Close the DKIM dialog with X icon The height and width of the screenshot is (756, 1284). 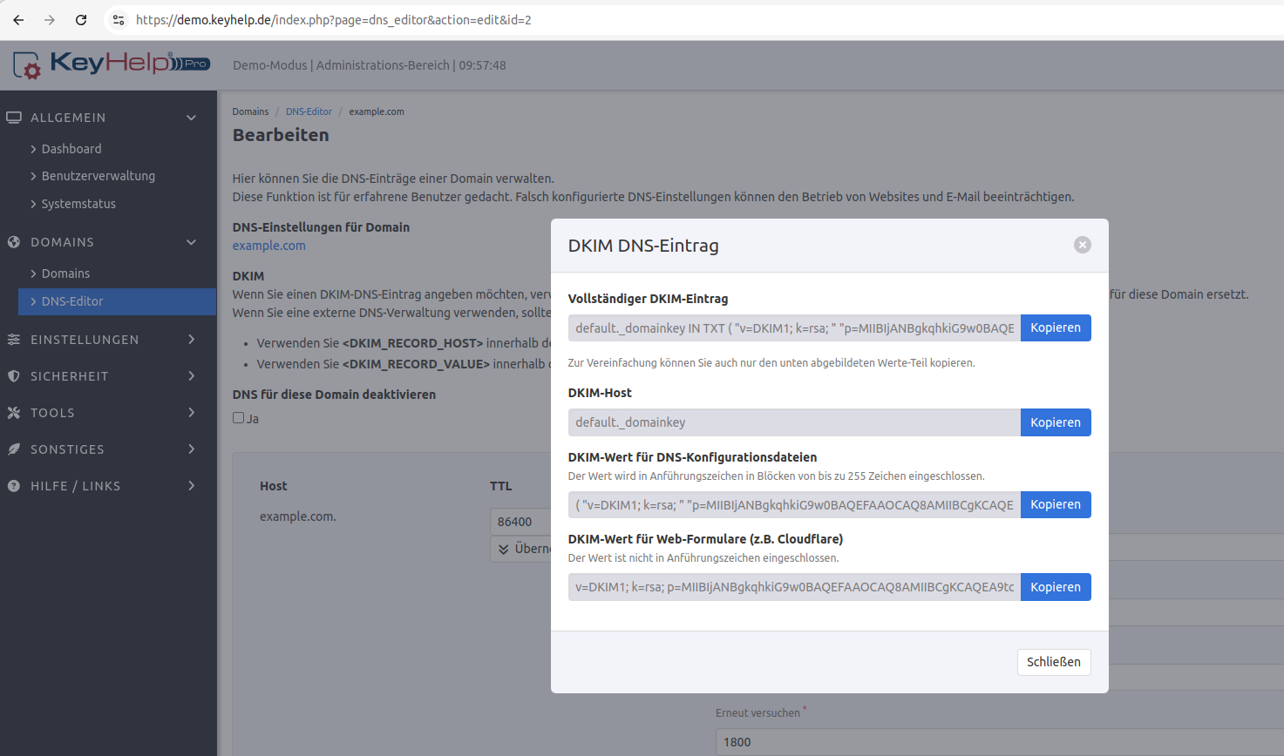coord(1082,246)
